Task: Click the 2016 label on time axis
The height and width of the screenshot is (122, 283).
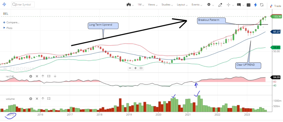Action: (40, 115)
